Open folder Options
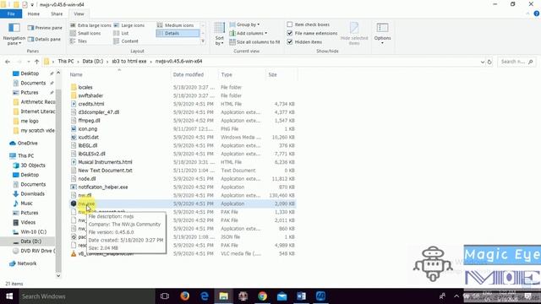541x304 pixels. (x=382, y=33)
